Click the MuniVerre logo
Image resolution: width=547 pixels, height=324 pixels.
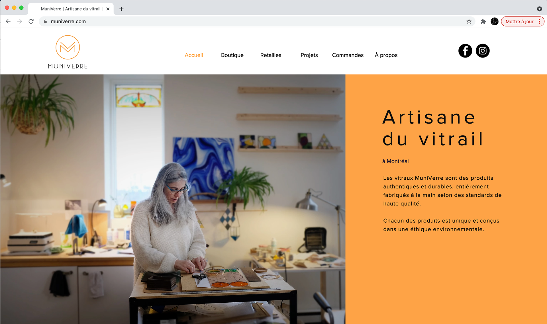pos(68,52)
